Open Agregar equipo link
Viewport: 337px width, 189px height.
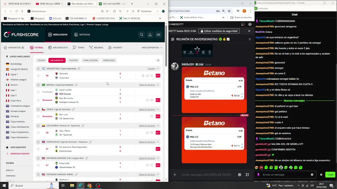(x=18, y=154)
